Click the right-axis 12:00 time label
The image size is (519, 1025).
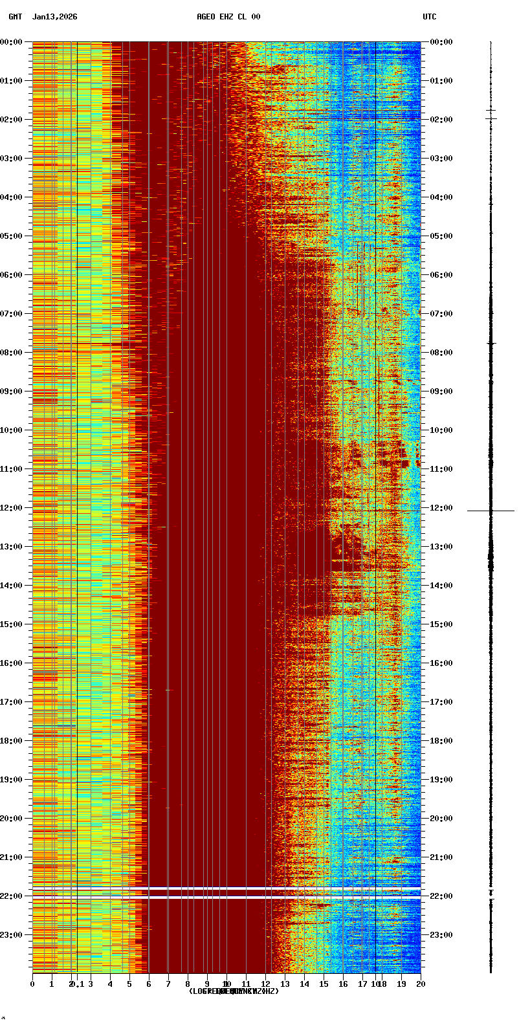(441, 508)
